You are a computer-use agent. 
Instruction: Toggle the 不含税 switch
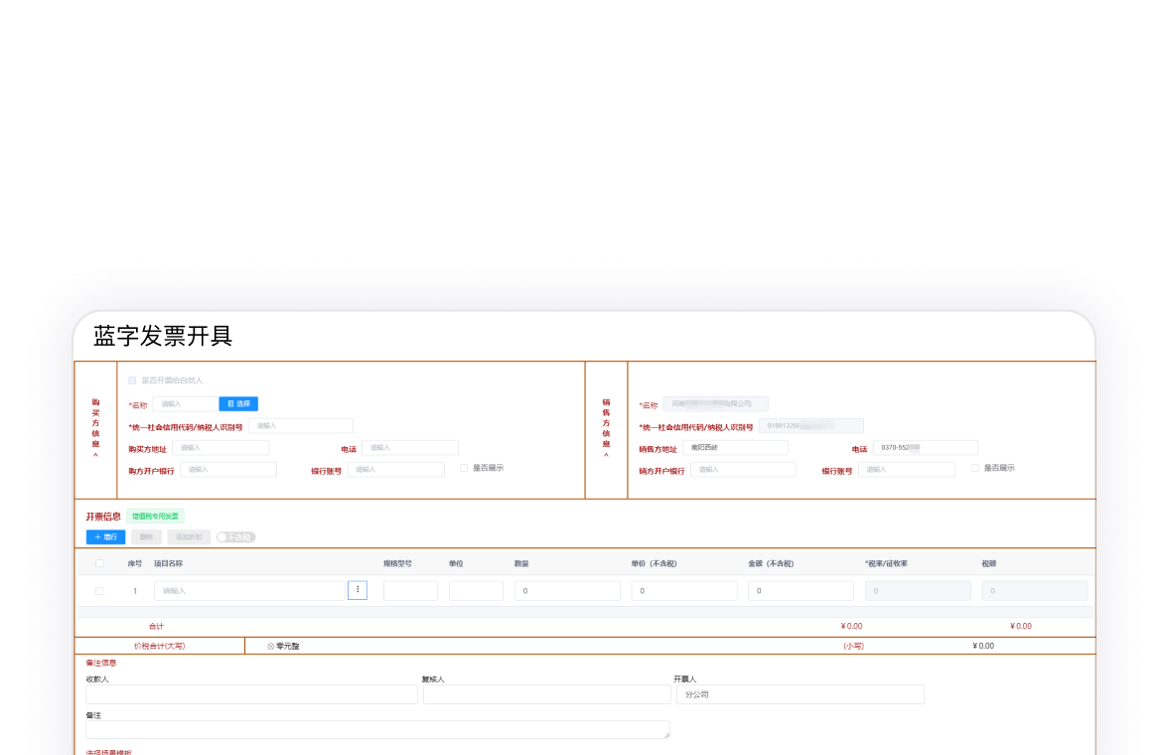click(x=236, y=536)
